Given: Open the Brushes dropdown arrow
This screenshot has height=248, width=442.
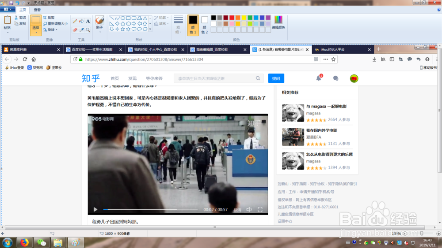Looking at the screenshot, I should (99, 32).
